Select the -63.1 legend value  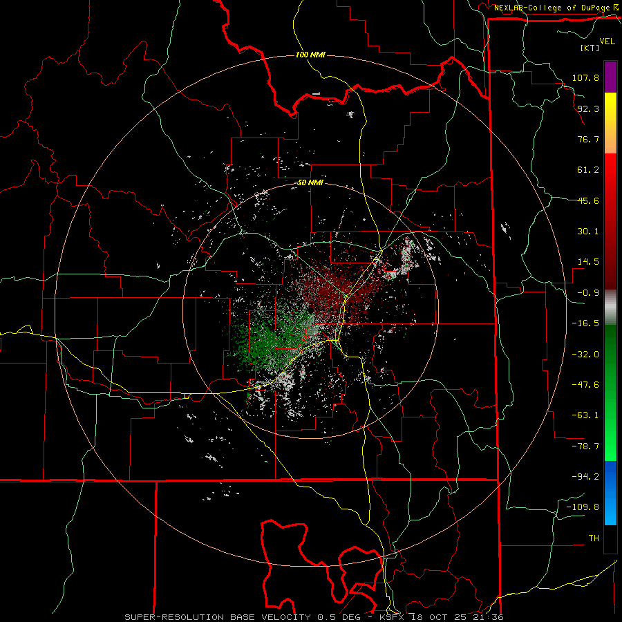pyautogui.click(x=585, y=415)
